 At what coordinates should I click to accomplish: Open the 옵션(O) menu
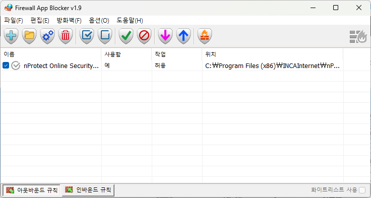(x=99, y=21)
